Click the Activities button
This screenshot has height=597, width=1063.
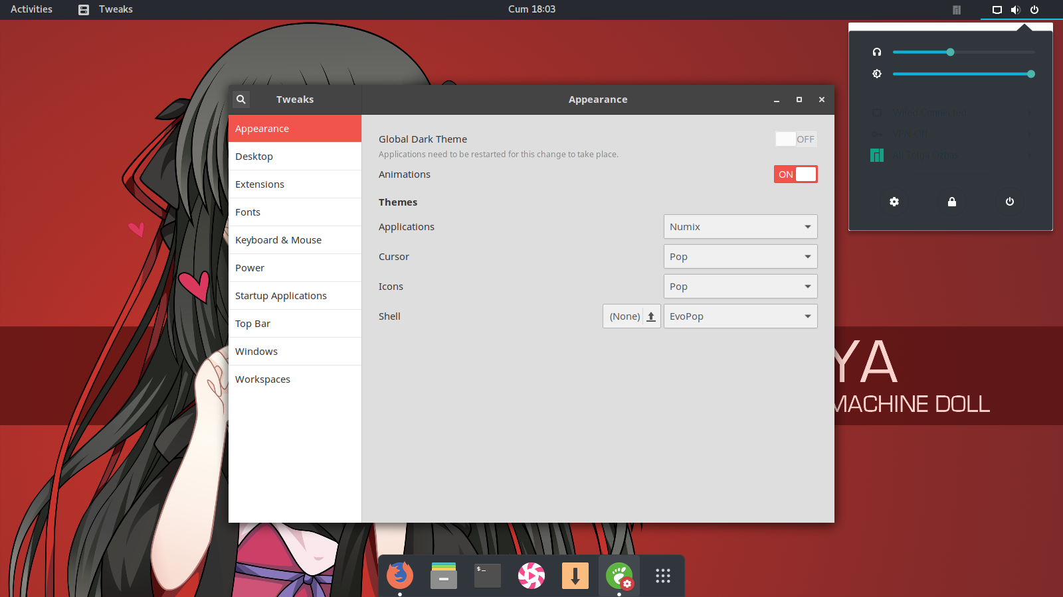(x=31, y=9)
